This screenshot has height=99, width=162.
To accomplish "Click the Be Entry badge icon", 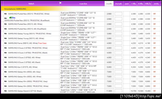I will click(x=12, y=18).
